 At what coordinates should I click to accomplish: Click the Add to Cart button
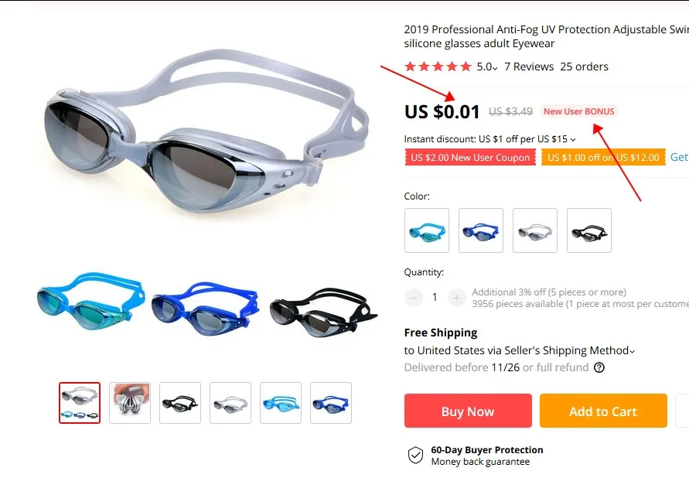pos(603,411)
